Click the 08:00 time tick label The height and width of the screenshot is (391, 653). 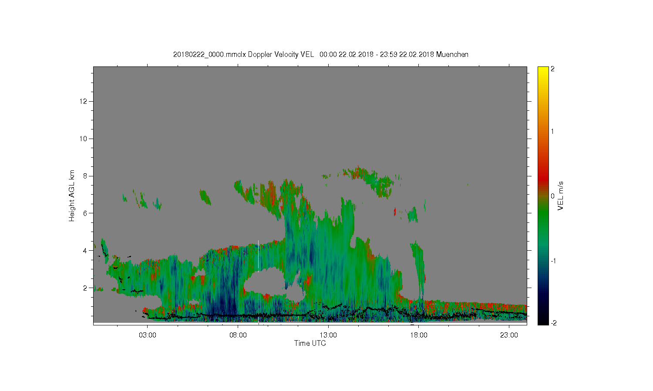(238, 335)
